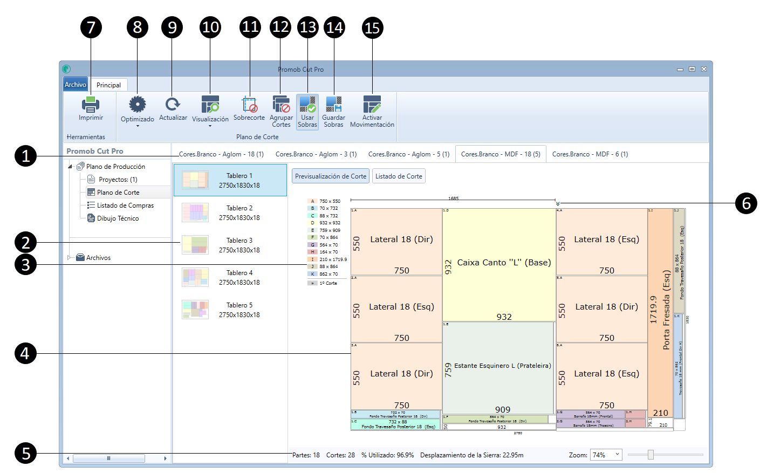The width and height of the screenshot is (760, 473).
Task: Click the Cortes: 28 status text
Action: pyautogui.click(x=340, y=455)
